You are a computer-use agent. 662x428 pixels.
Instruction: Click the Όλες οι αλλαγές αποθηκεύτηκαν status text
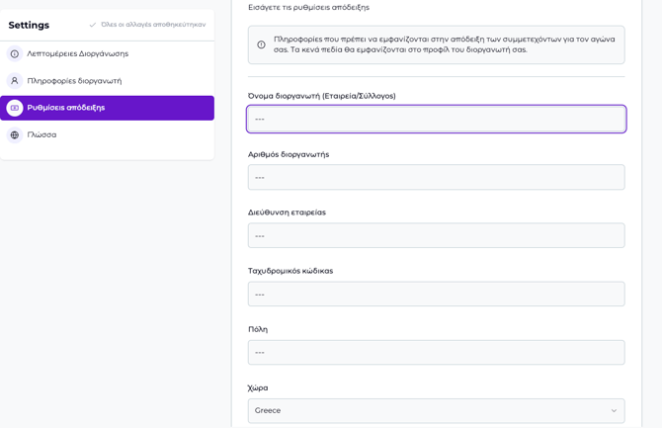[153, 25]
